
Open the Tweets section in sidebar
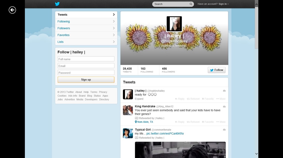coord(86,15)
